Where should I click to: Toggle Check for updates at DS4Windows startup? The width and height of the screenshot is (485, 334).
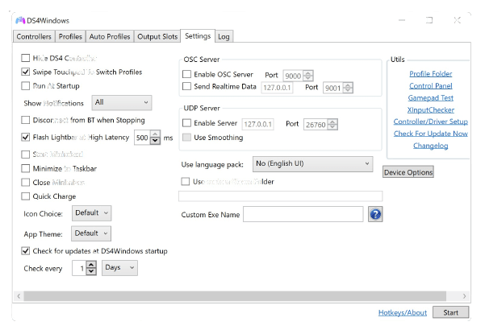click(x=25, y=251)
